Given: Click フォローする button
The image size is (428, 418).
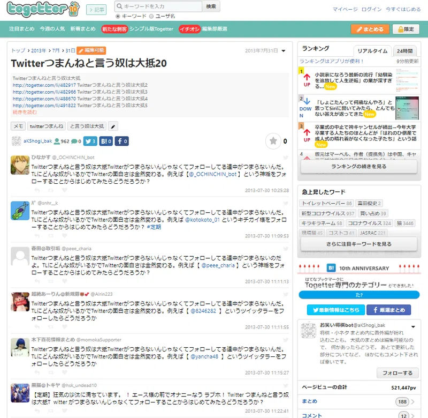Looking at the screenshot, I should coord(398,373).
